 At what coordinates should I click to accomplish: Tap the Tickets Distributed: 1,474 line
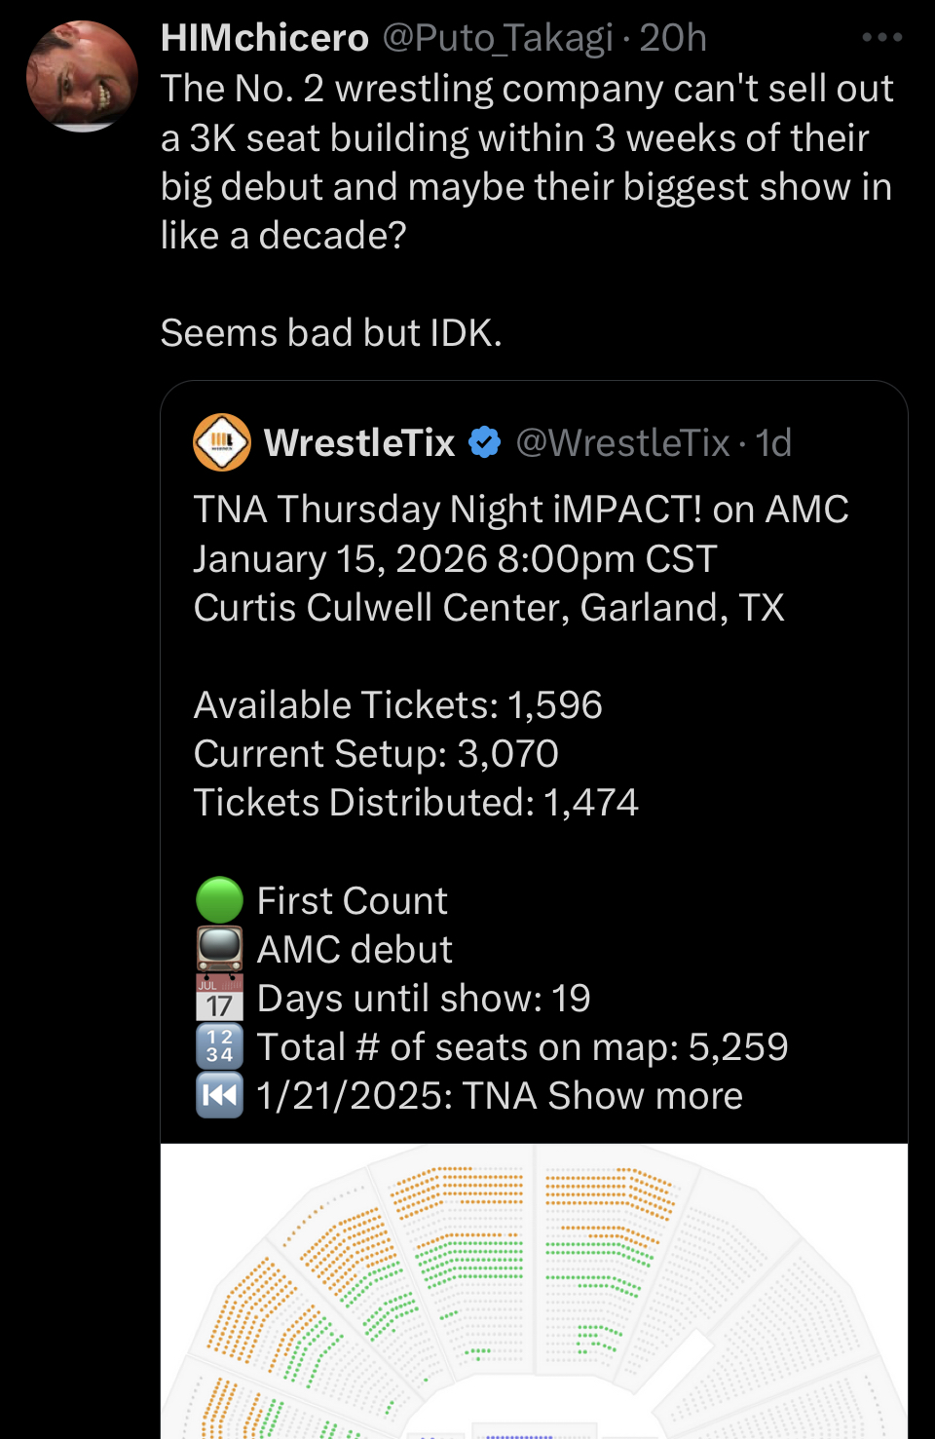click(416, 803)
